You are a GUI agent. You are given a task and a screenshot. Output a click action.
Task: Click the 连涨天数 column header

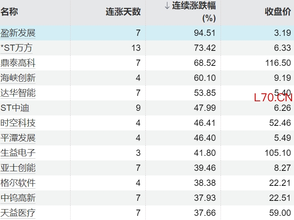[123, 12]
